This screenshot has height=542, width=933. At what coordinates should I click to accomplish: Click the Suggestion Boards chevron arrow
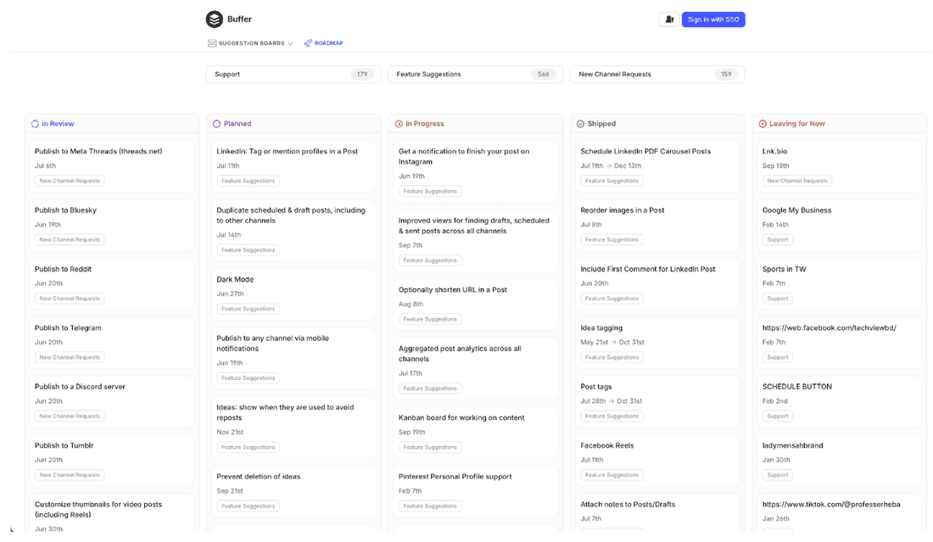point(290,44)
